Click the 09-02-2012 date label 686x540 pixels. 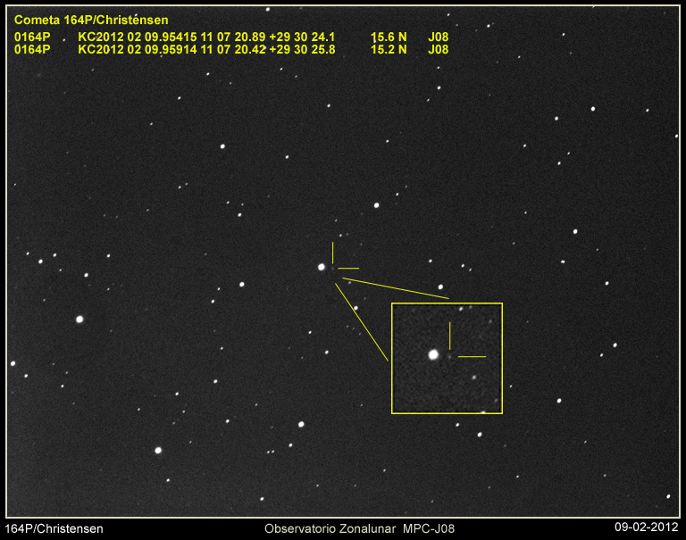pyautogui.click(x=647, y=528)
